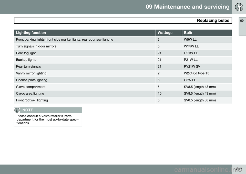This screenshot has height=174, width=246.
Task: Select the chapter 09 side tab
Action: [242, 26]
